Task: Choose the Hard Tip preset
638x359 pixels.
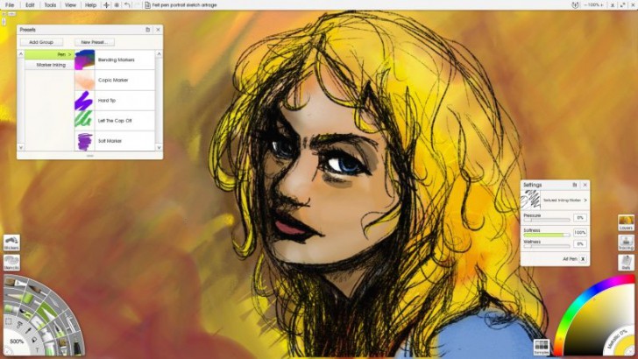Action: click(x=115, y=101)
